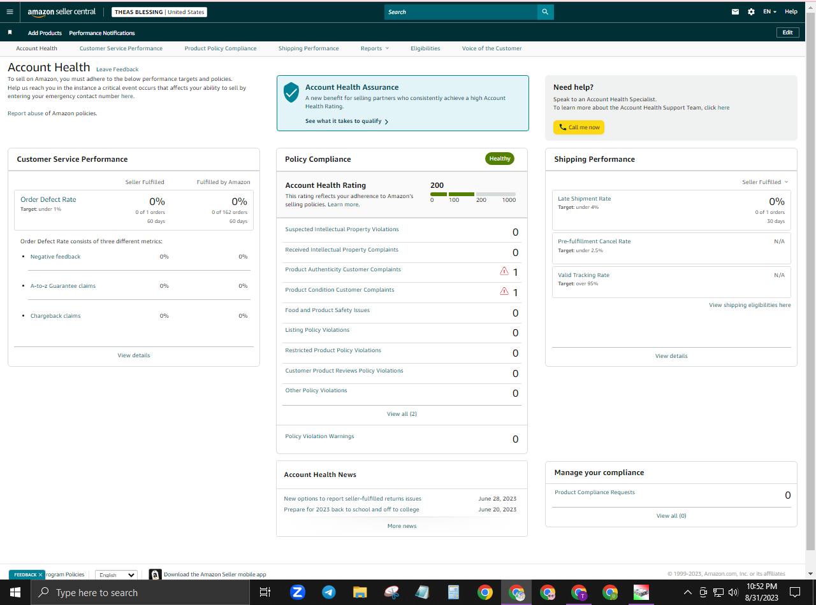Image resolution: width=816 pixels, height=605 pixels.
Task: Open the Eligibilities tab
Action: click(425, 48)
